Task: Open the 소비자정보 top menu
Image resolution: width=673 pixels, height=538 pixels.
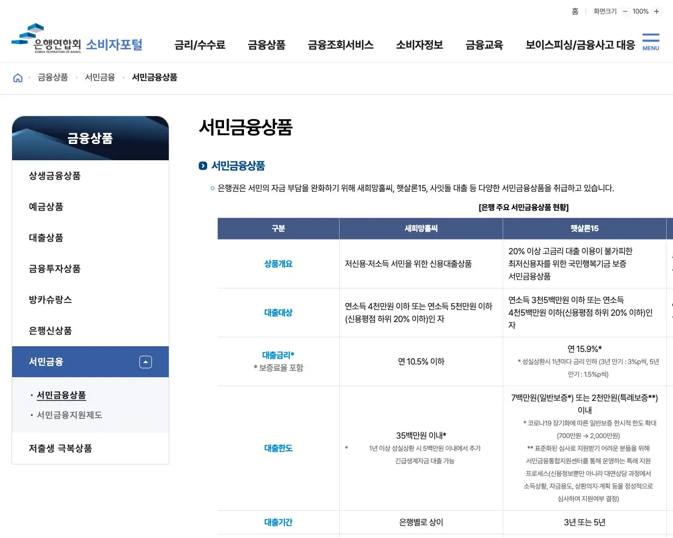Action: pyautogui.click(x=420, y=45)
